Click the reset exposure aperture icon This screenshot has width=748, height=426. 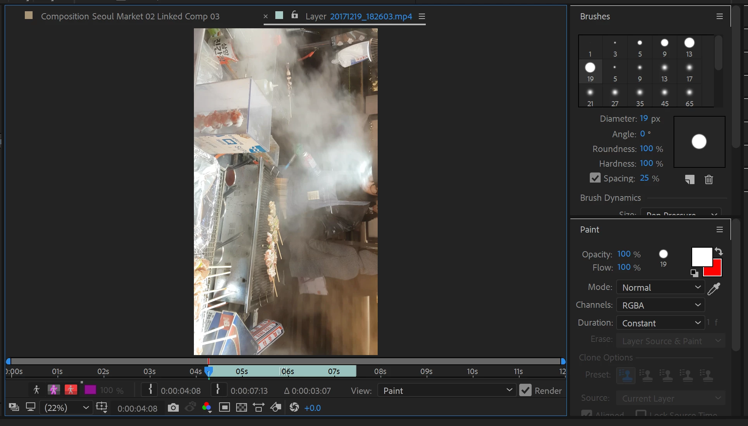click(x=294, y=407)
